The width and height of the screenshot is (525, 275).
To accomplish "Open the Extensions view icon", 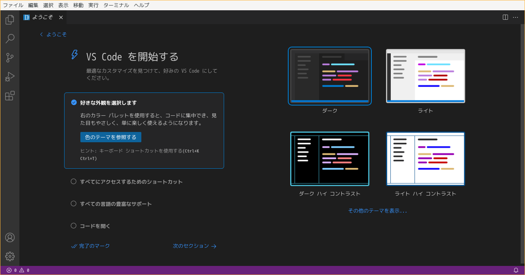I will [10, 96].
